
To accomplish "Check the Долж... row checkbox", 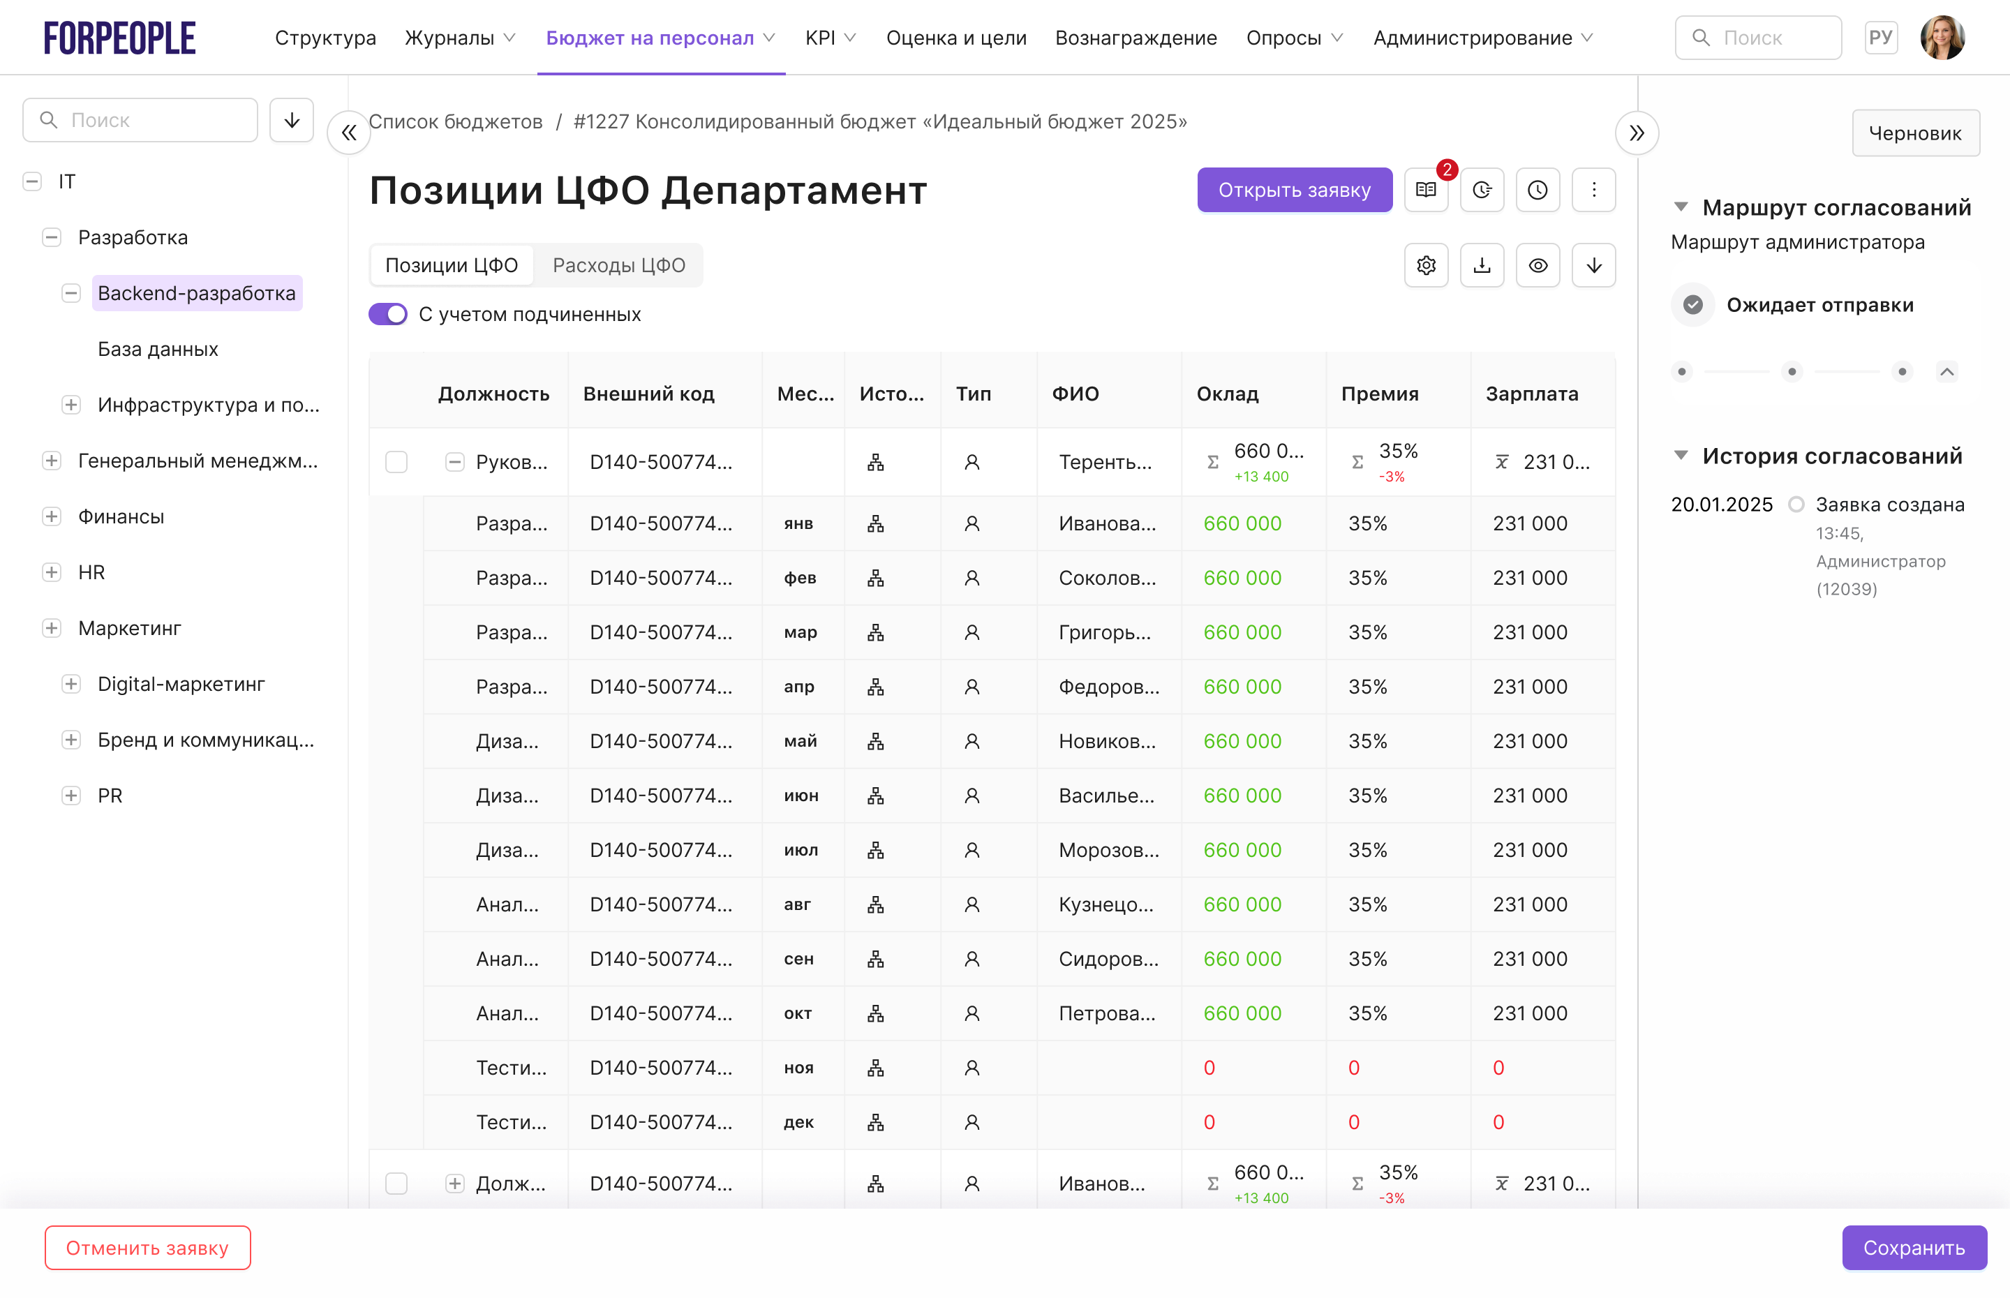I will click(x=396, y=1184).
